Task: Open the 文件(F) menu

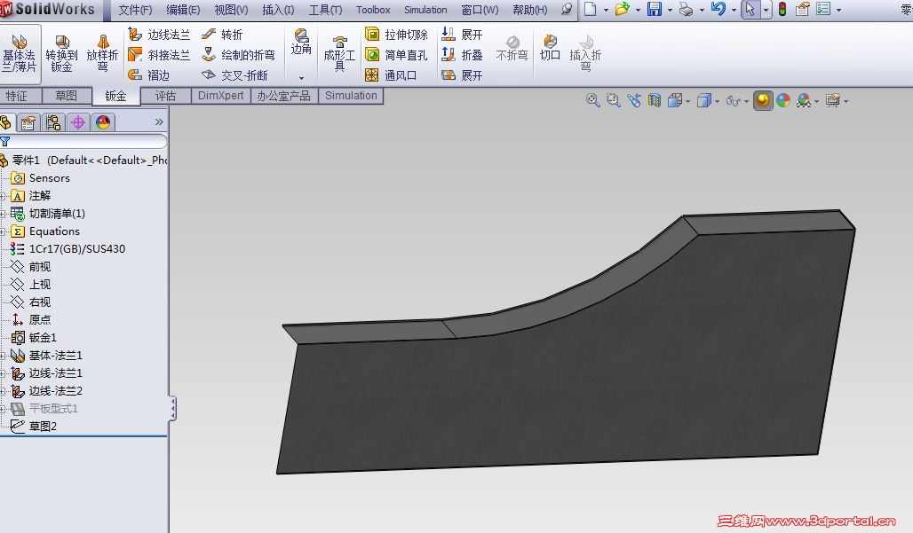Action: tap(135, 10)
